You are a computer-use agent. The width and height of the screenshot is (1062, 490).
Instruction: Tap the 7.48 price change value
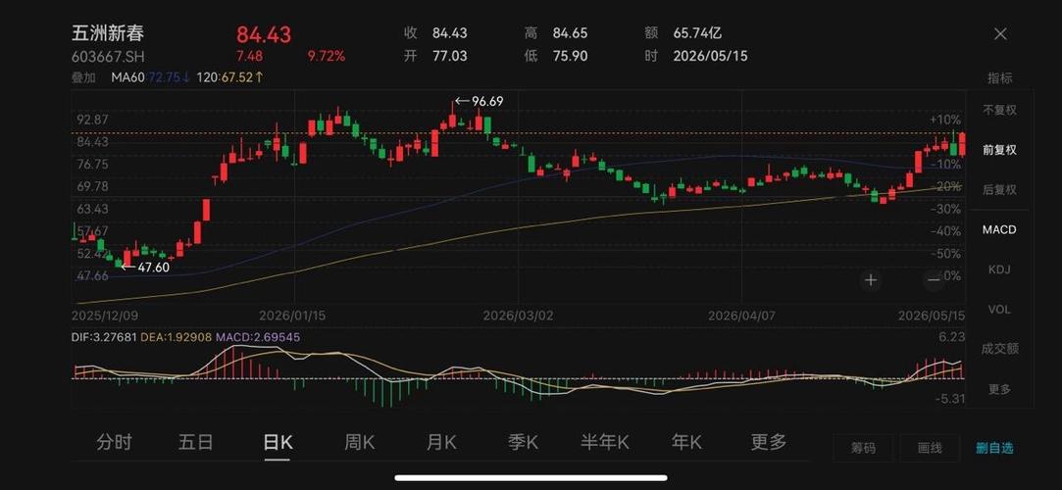click(x=249, y=56)
